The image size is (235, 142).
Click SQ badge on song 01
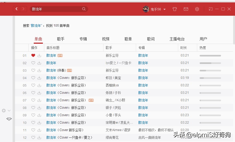60,56
